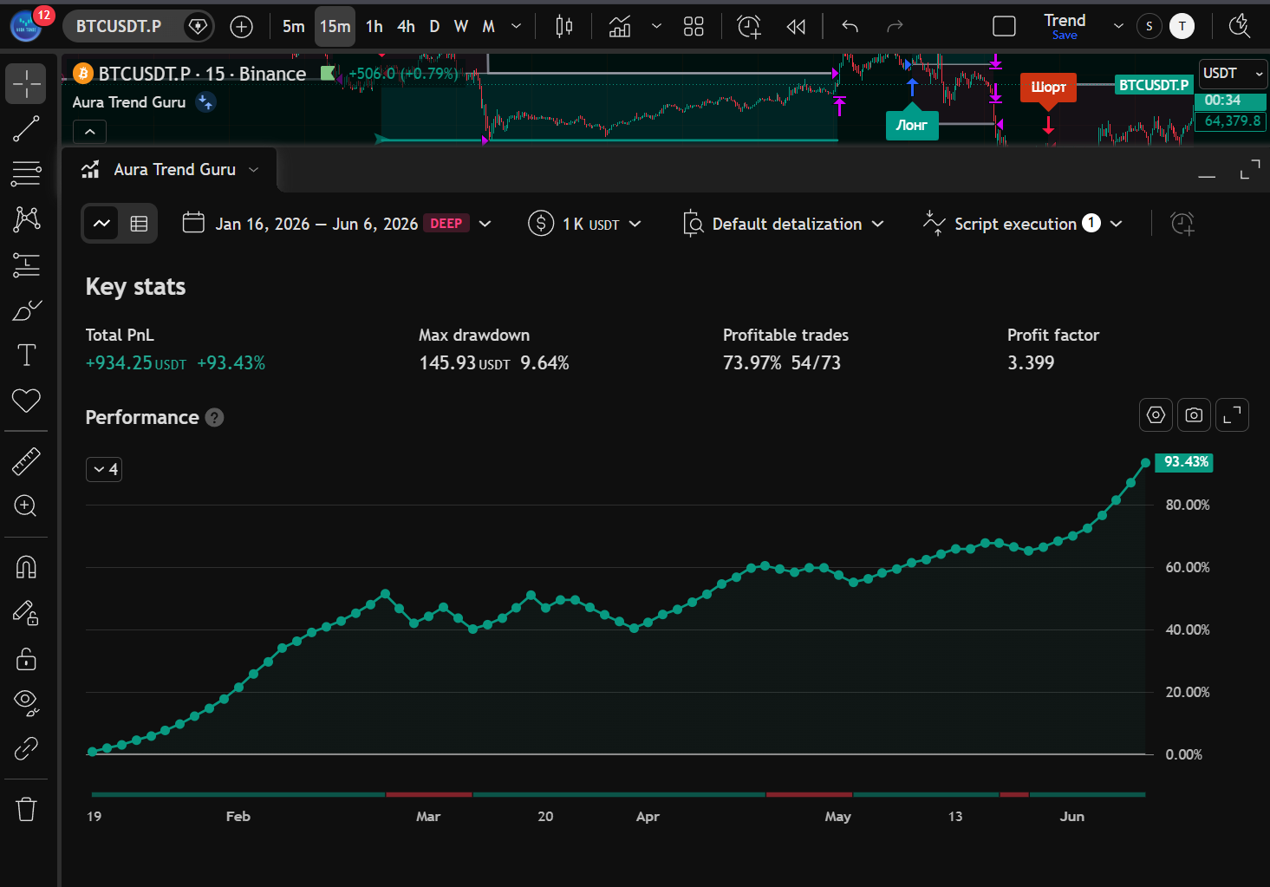Open the Indicators menu
The image size is (1270, 887).
coord(620,27)
